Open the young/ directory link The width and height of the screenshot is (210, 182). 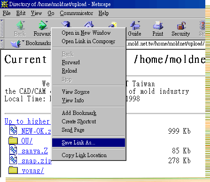[33, 171]
